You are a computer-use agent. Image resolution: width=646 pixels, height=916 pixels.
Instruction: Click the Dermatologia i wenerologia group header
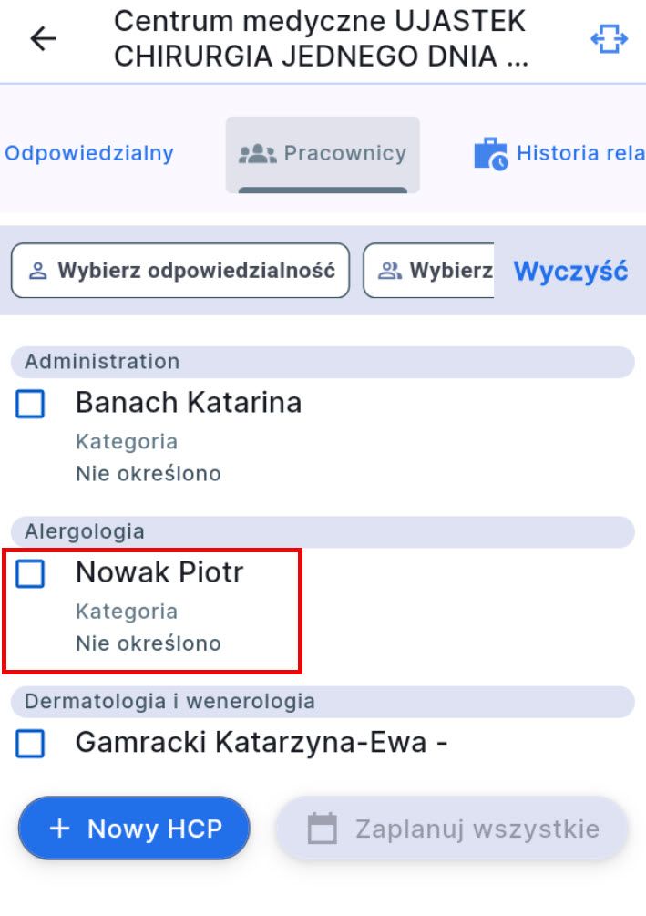323,701
